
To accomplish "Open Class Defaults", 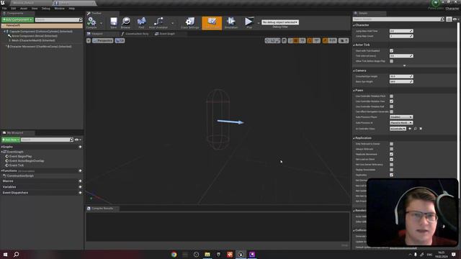I will pos(212,22).
